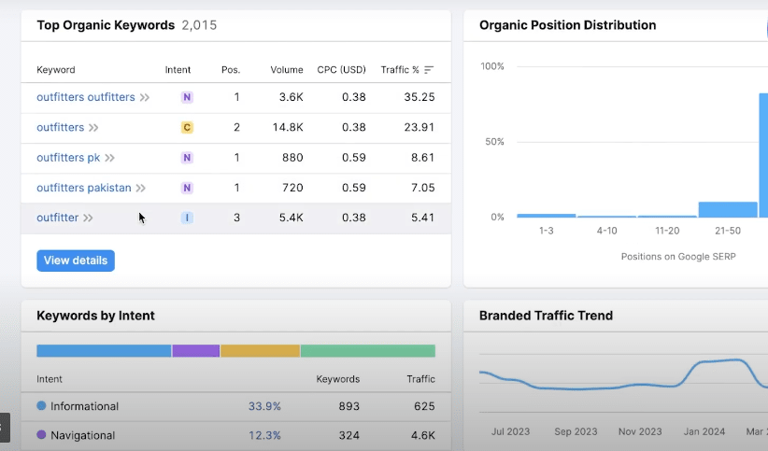Click the Traffic % sort icon
Screen dimensions: 768x451
pos(429,70)
